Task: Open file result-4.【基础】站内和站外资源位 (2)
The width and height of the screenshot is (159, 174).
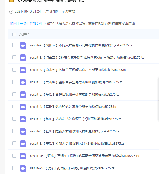Action: point(76,119)
